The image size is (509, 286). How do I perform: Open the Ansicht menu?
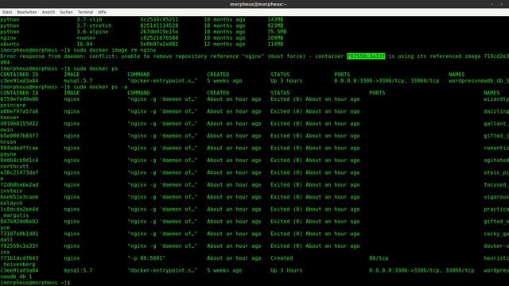(x=49, y=12)
